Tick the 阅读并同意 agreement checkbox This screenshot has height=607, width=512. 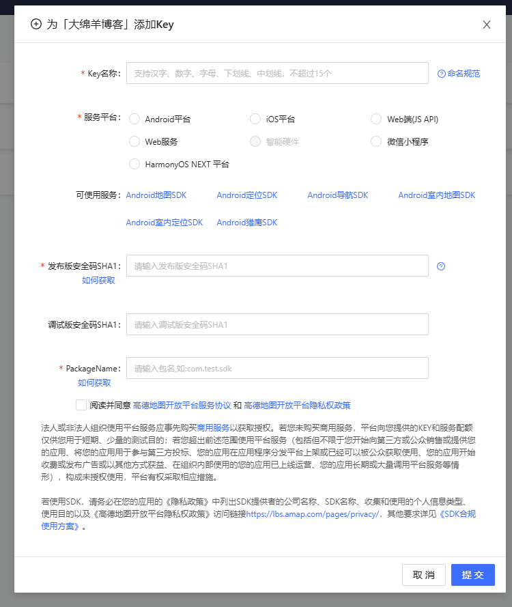pyautogui.click(x=81, y=405)
